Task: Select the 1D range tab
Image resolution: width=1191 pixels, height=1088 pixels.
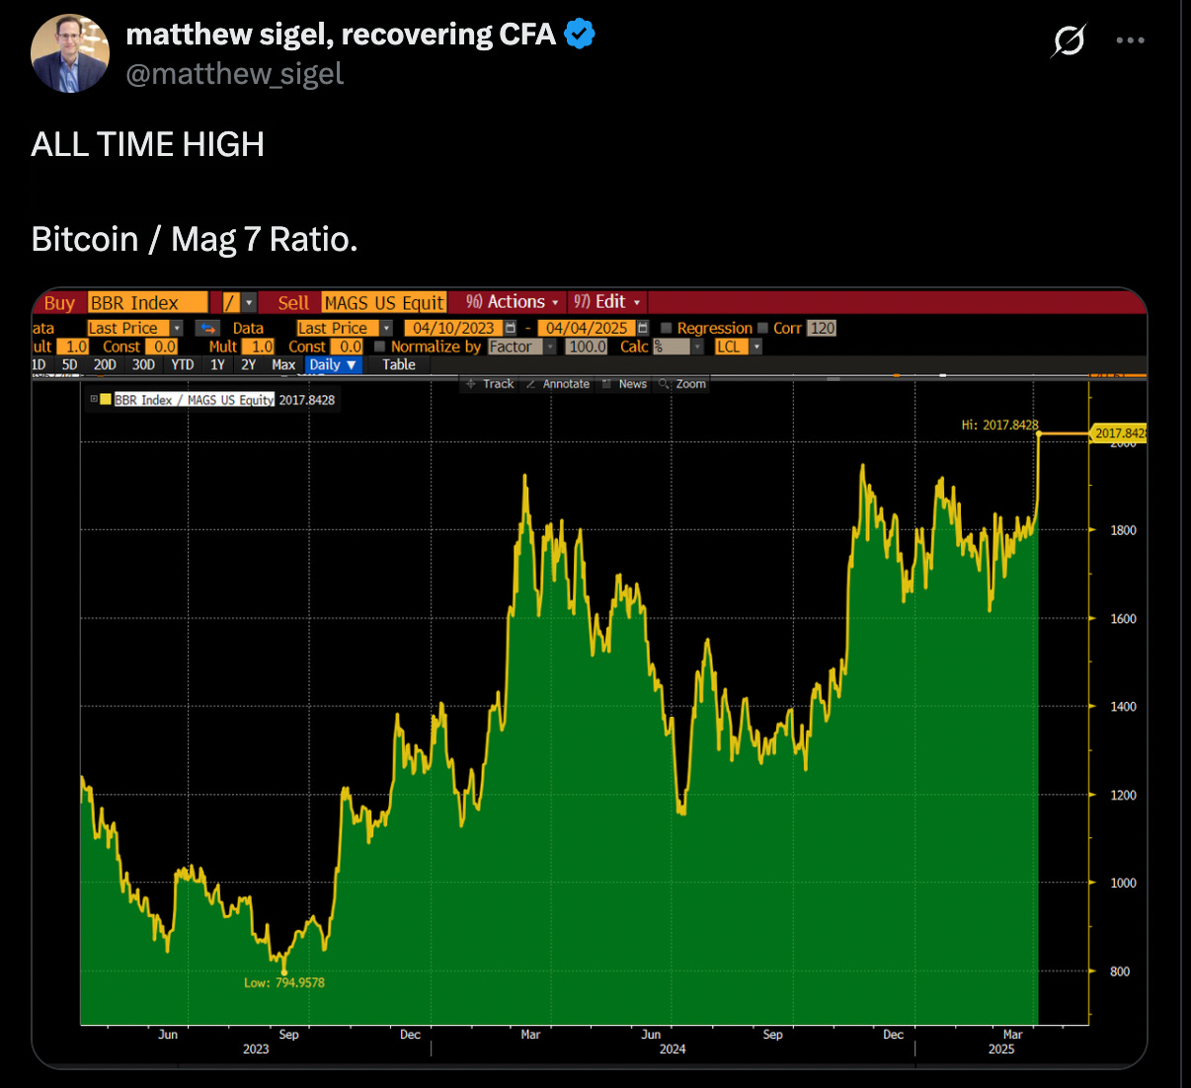Action: [40, 364]
